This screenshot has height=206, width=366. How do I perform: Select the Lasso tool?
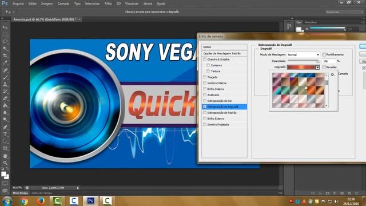5,42
